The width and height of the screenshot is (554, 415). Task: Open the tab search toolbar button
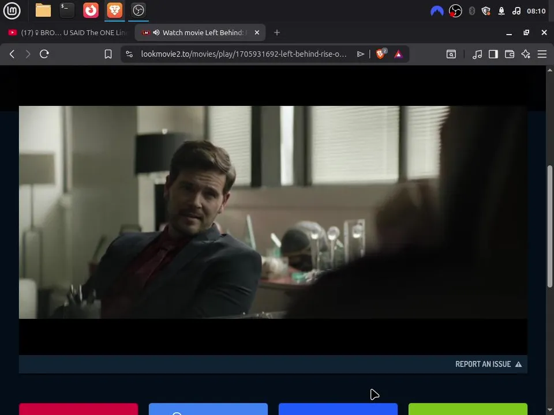(x=451, y=54)
